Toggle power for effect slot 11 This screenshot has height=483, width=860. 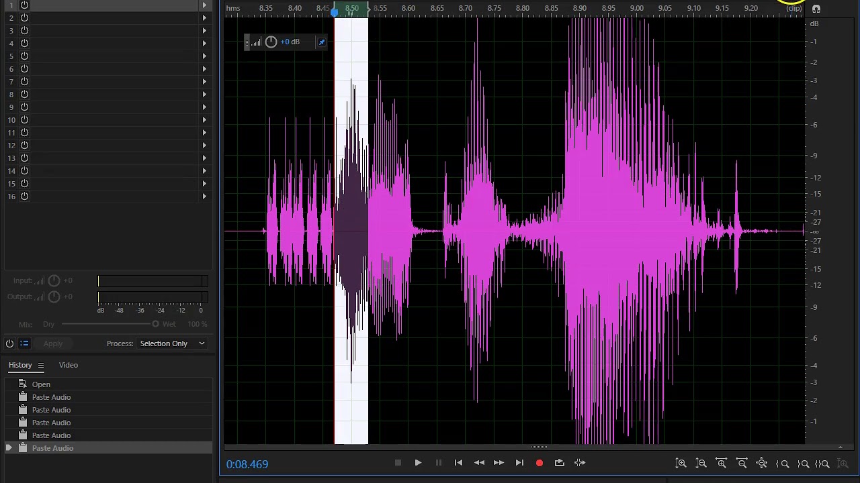tap(24, 132)
